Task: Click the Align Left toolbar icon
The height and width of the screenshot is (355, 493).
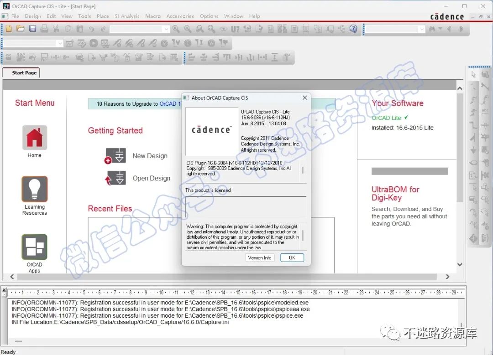Action: click(191, 57)
